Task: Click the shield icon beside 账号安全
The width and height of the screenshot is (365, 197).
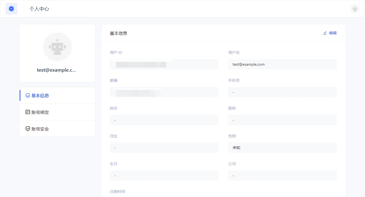Action: pyautogui.click(x=27, y=129)
